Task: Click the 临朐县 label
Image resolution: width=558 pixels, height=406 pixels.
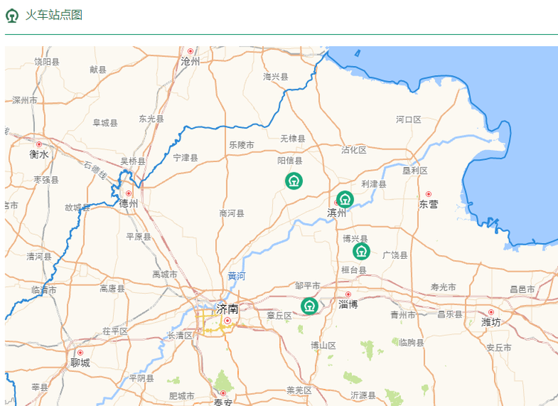Action: pyautogui.click(x=411, y=343)
